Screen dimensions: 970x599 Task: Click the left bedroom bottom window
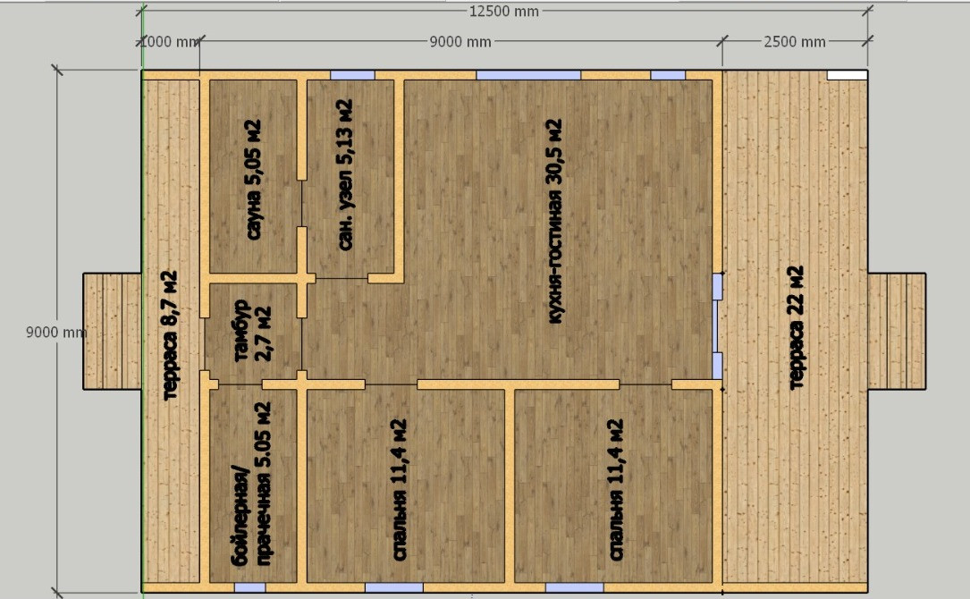[x=394, y=587]
